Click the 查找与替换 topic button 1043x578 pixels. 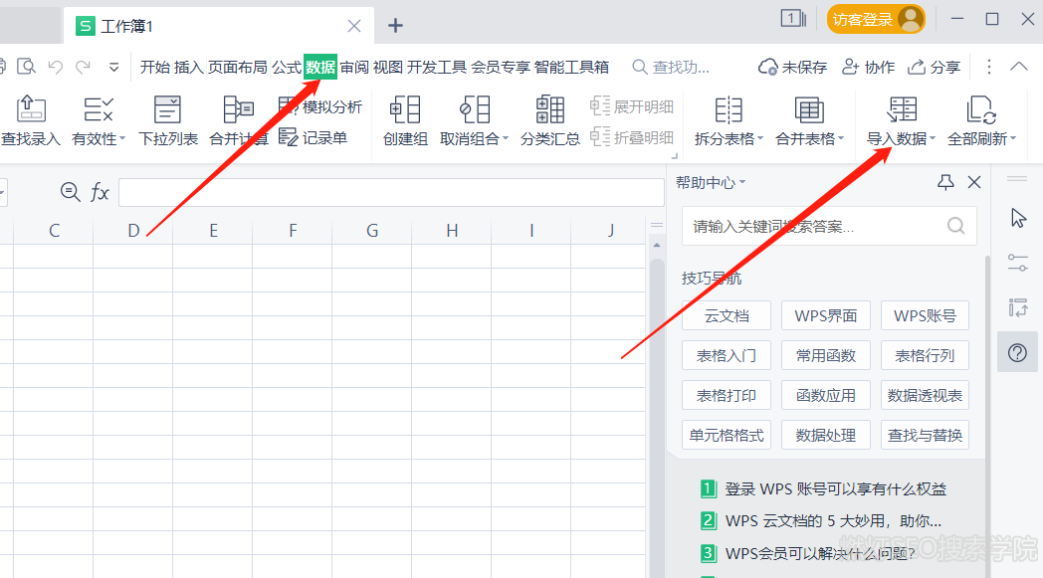(x=925, y=435)
